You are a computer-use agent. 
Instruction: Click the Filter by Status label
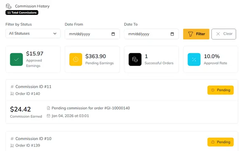[19, 24]
